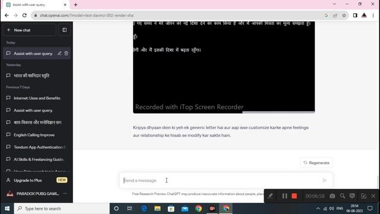380x214 pixels.
Task: Open a new browser tab
Action: [x=75, y=5]
